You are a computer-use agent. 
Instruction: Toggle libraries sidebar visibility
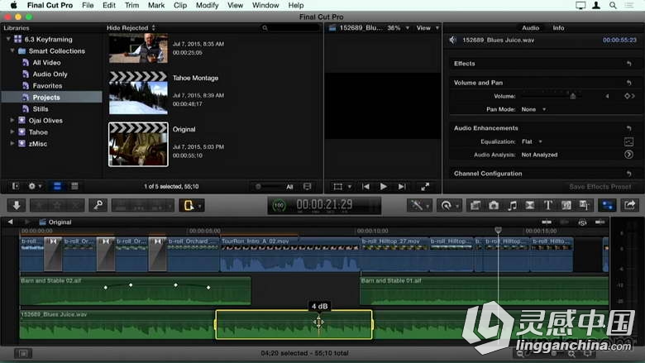point(15,186)
